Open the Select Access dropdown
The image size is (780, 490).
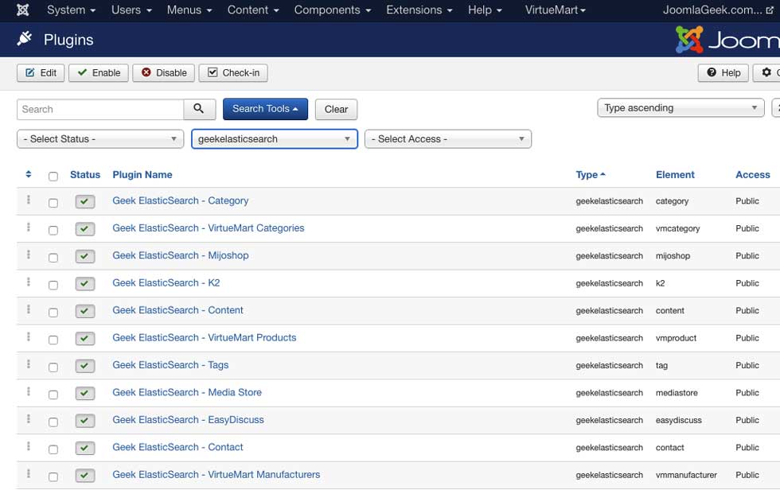pyautogui.click(x=448, y=139)
